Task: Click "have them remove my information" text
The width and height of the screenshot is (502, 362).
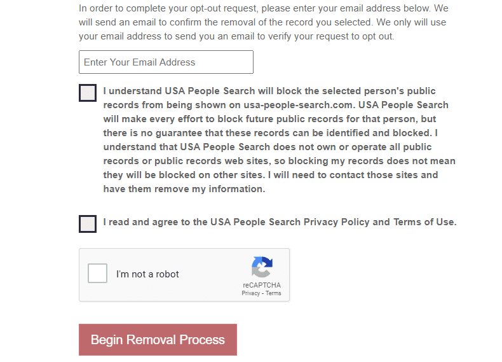Action: 184,189
